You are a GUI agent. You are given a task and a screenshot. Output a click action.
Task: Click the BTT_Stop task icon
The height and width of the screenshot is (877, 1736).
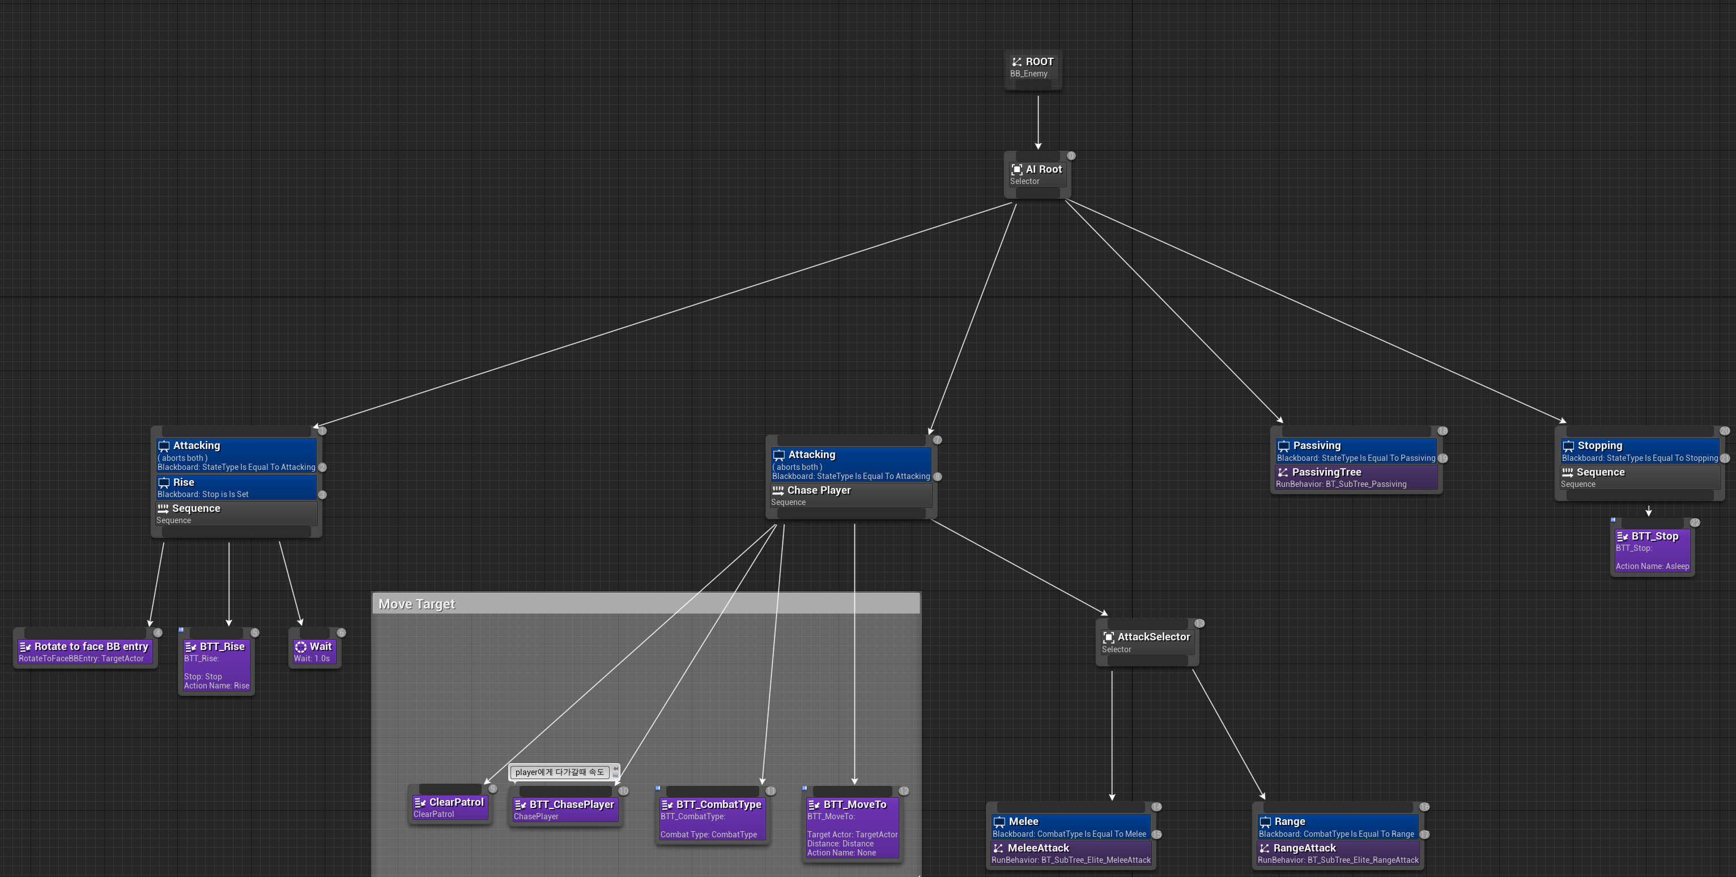(x=1622, y=537)
